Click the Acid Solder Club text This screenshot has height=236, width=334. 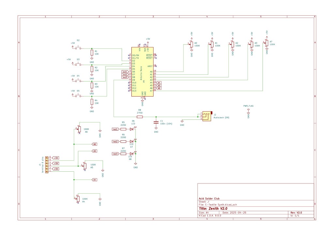click(209, 198)
